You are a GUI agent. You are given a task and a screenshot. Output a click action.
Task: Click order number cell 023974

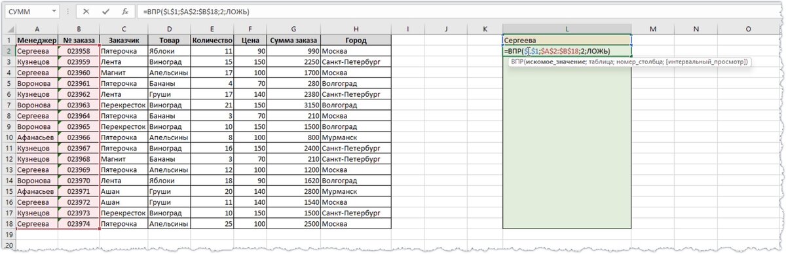(79, 225)
